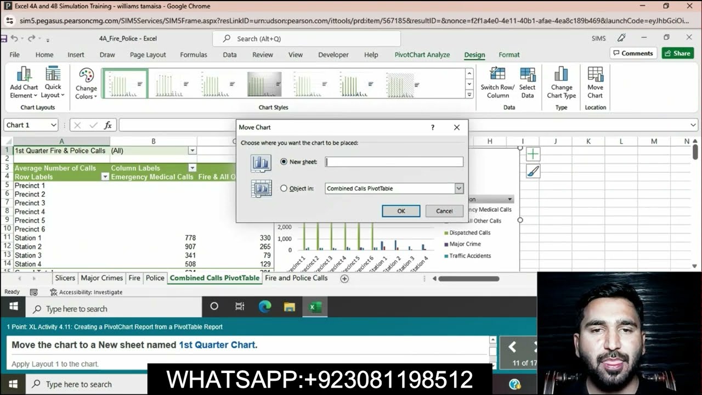Click Select Data icon
Screen dimensions: 702x395
click(x=527, y=83)
